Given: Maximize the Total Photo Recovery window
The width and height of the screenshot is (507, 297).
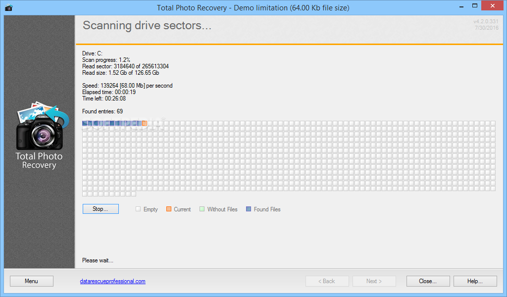Looking at the screenshot, I should 475,6.
